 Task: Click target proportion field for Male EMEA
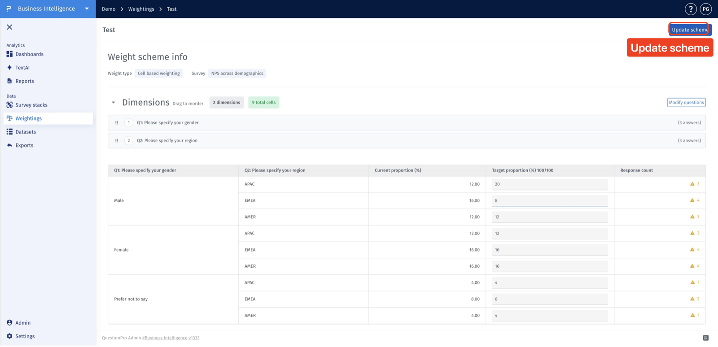click(x=550, y=201)
